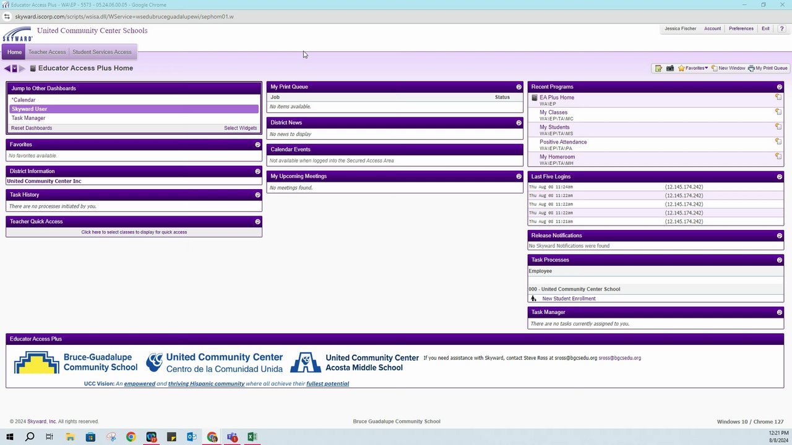Open My Homeroom recent program
Screen dimensions: 792x445
557,157
